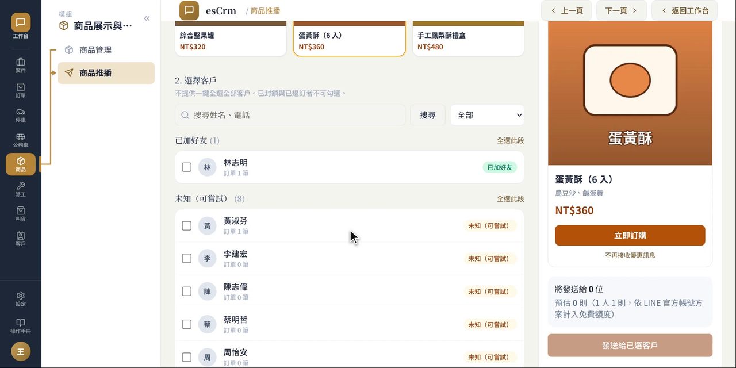Screen dimensions: 736x368
Task: Click the 黃 avatar of 黃淑芬
Action: point(208,225)
